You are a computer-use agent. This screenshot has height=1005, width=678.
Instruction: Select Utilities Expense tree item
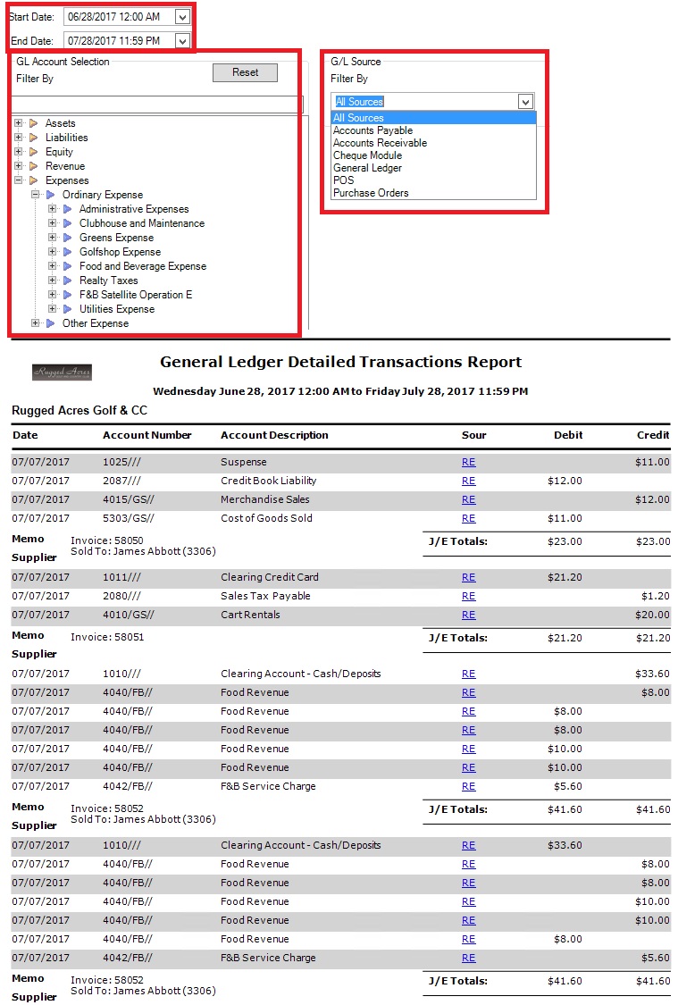[116, 309]
